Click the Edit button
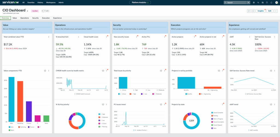This screenshot has height=137, width=280. 270,11
